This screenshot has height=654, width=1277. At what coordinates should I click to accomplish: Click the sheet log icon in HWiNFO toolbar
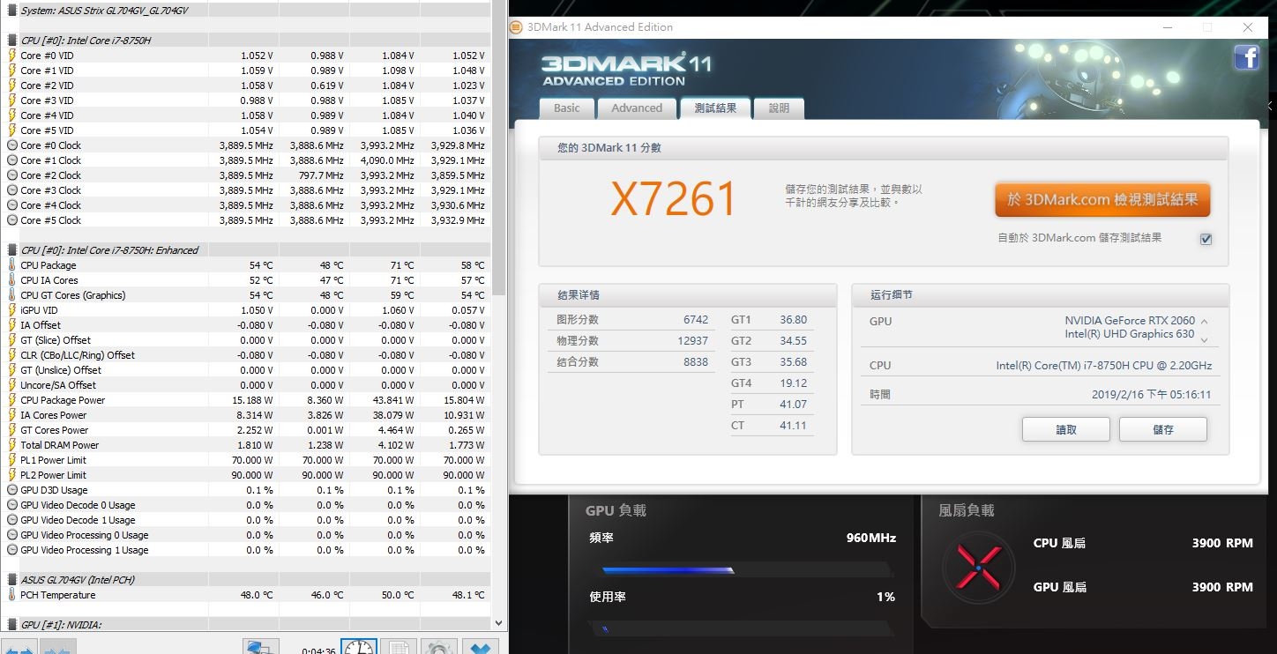click(x=398, y=647)
